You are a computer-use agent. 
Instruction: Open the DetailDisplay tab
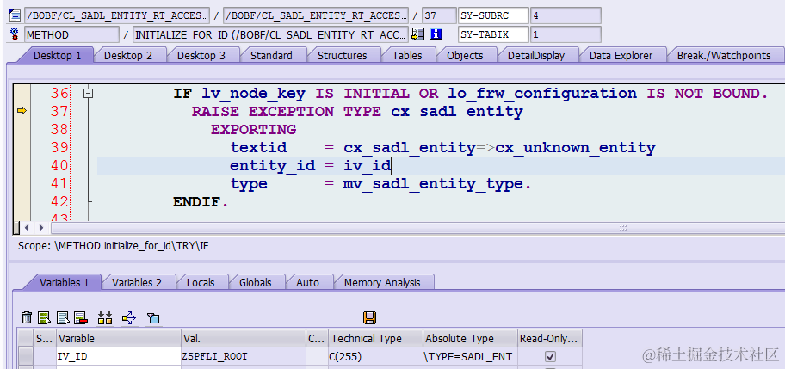coord(536,56)
